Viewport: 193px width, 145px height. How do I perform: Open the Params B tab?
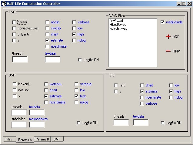pos(42,139)
